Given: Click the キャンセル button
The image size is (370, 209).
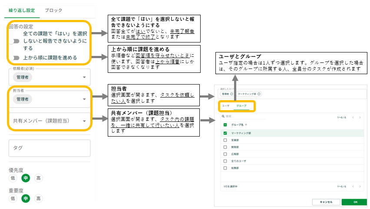Looking at the screenshot, I should [326, 202].
